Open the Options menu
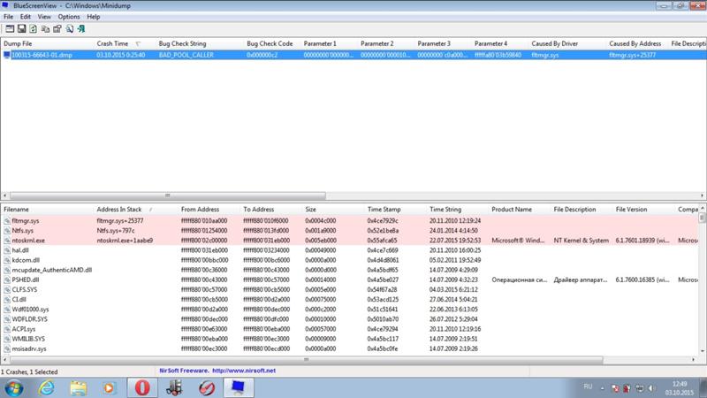The width and height of the screenshot is (707, 398). point(69,17)
